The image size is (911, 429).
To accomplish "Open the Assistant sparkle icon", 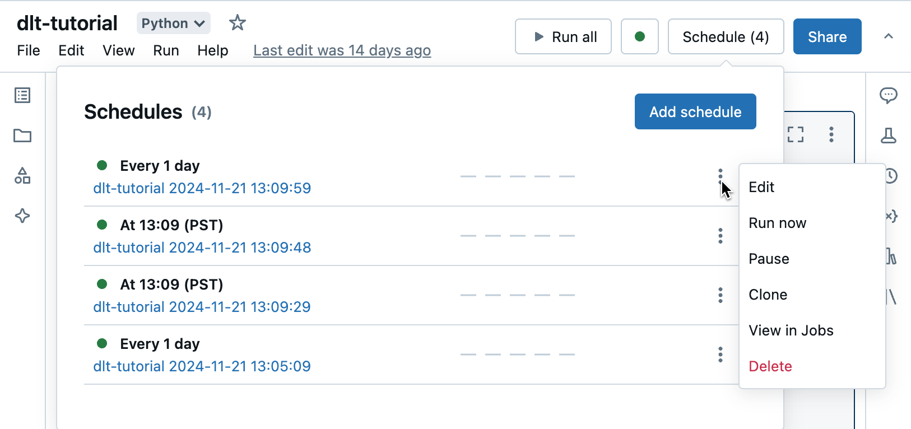I will (x=22, y=216).
